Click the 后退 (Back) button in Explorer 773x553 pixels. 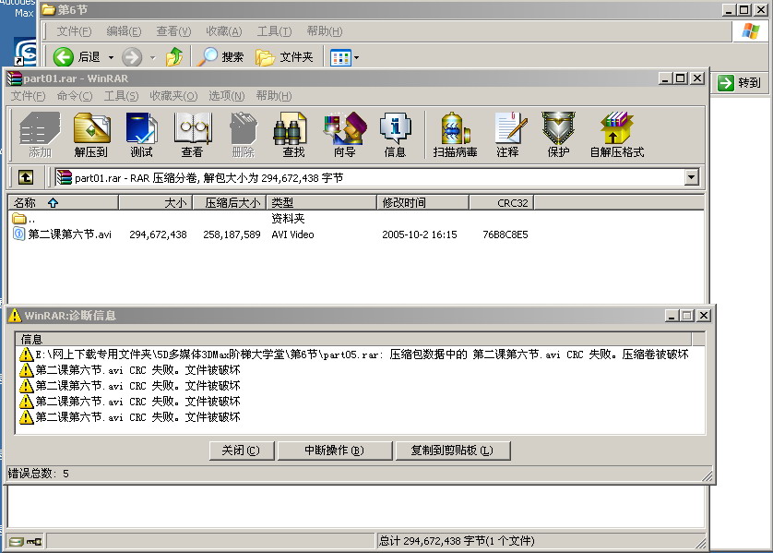[77, 57]
